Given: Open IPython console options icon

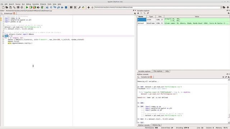Looking at the screenshot, I should (x=229, y=77).
